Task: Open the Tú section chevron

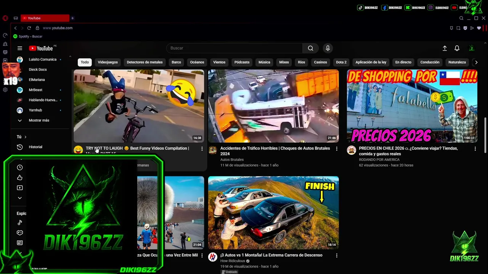Action: [x=25, y=137]
